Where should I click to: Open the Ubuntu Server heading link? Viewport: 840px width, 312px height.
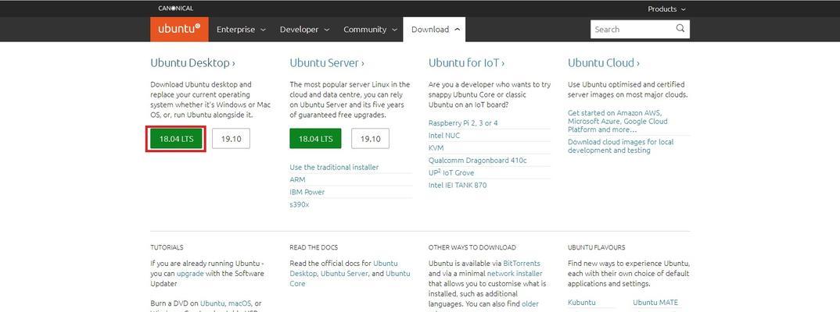pyautogui.click(x=327, y=63)
